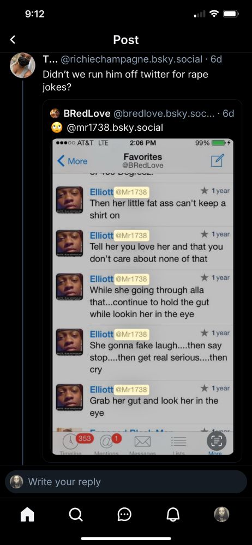Open the Search magnifier tab
Screen dimensions: 252x545
(76, 515)
